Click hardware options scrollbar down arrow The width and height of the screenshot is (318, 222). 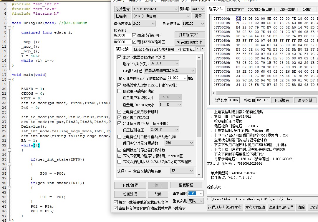coord(199,174)
